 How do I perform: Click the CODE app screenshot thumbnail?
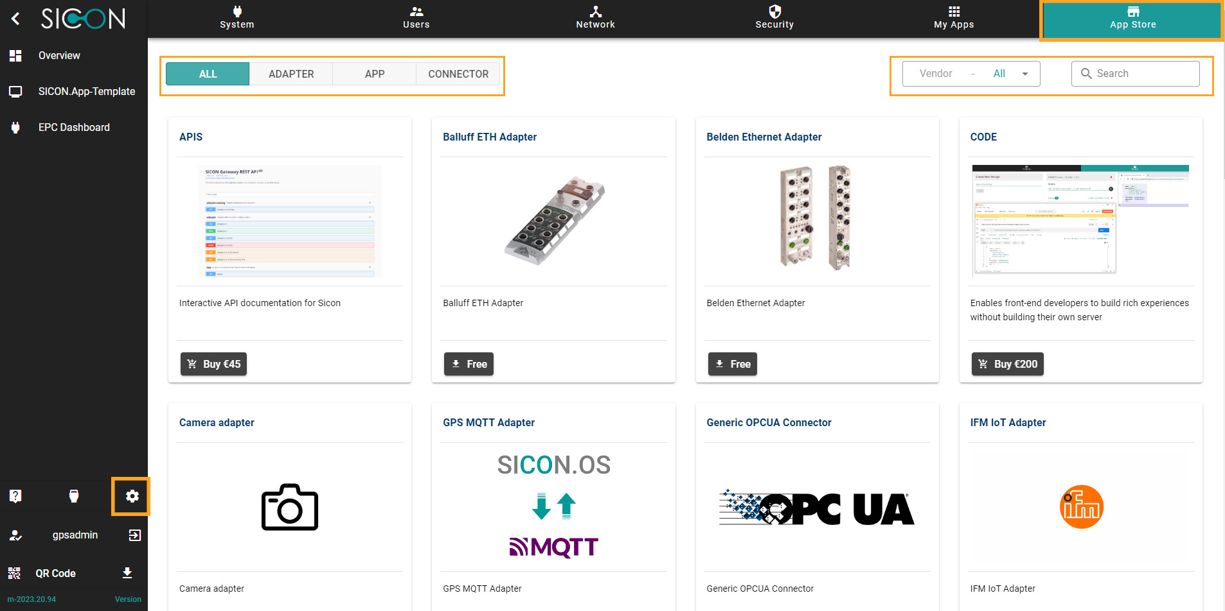pos(1080,219)
